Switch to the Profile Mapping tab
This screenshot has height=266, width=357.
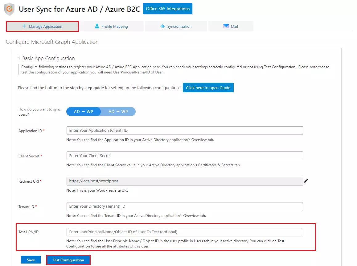tap(112, 27)
